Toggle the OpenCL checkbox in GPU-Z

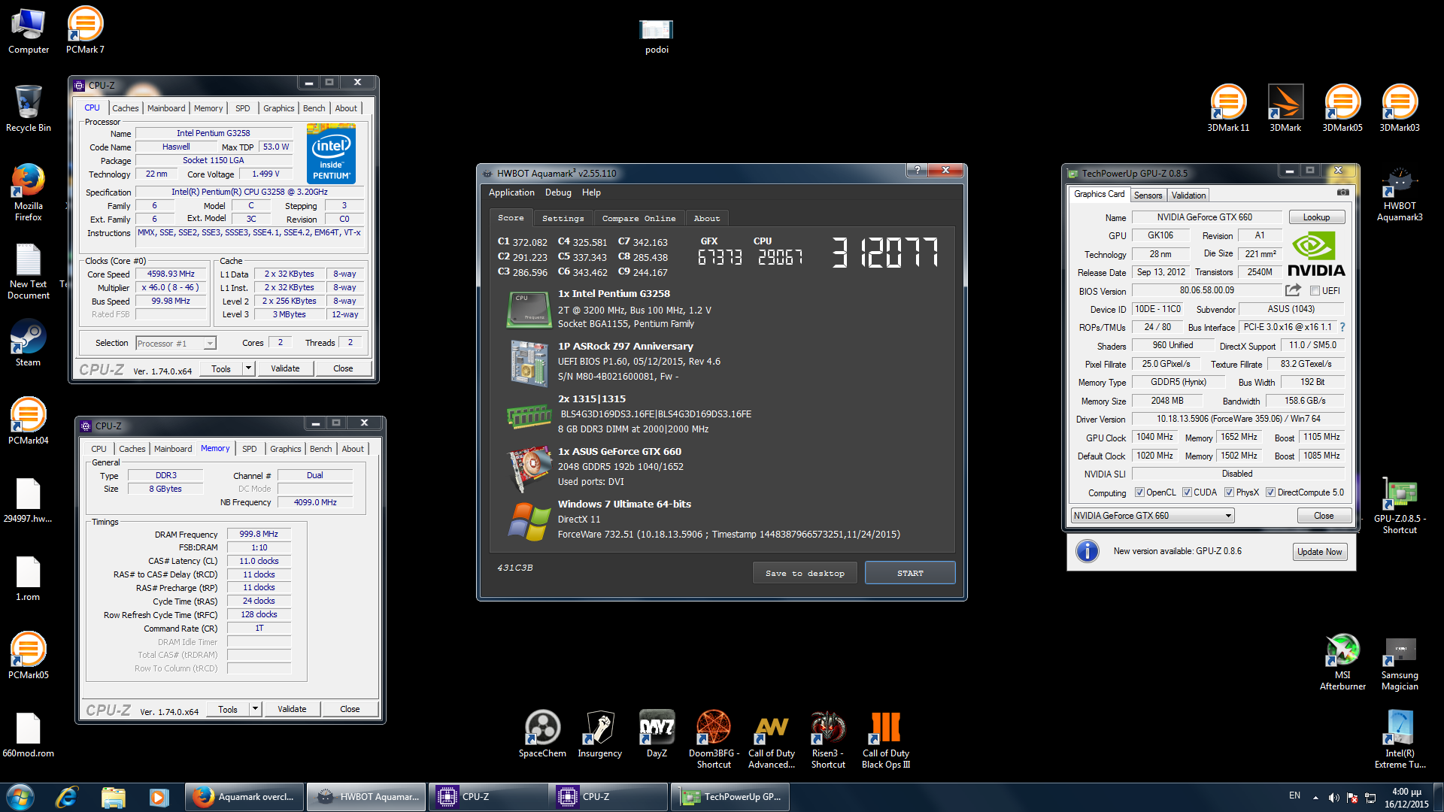pyautogui.click(x=1139, y=492)
